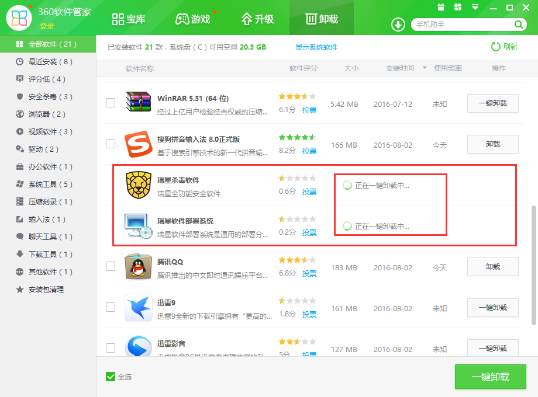Tick the 搜狗拼音输入法 checkbox
The width and height of the screenshot is (538, 397).
pos(111,144)
